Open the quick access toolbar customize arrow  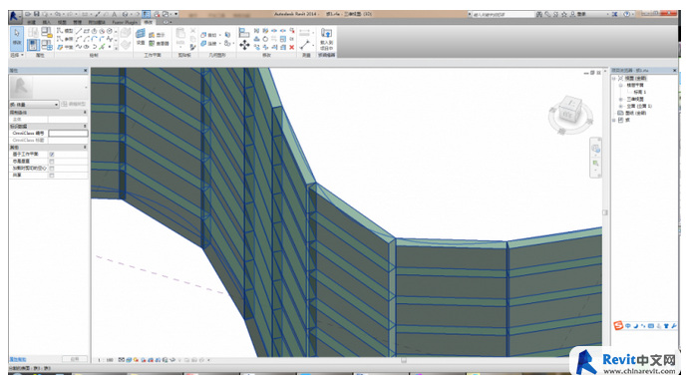(x=176, y=14)
